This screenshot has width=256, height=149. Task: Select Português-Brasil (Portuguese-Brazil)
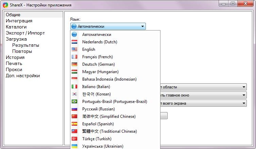click(x=115, y=102)
